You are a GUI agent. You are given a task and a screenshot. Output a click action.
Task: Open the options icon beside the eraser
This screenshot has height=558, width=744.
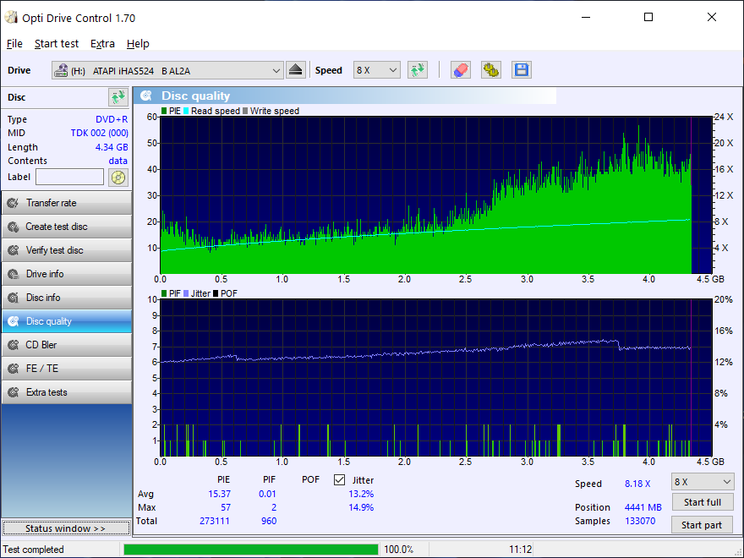tap(490, 70)
